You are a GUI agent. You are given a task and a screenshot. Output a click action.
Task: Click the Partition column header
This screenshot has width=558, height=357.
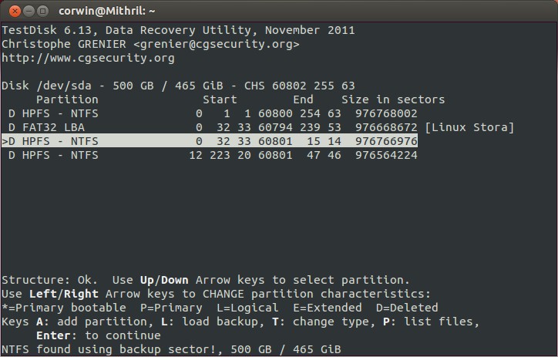click(x=67, y=99)
